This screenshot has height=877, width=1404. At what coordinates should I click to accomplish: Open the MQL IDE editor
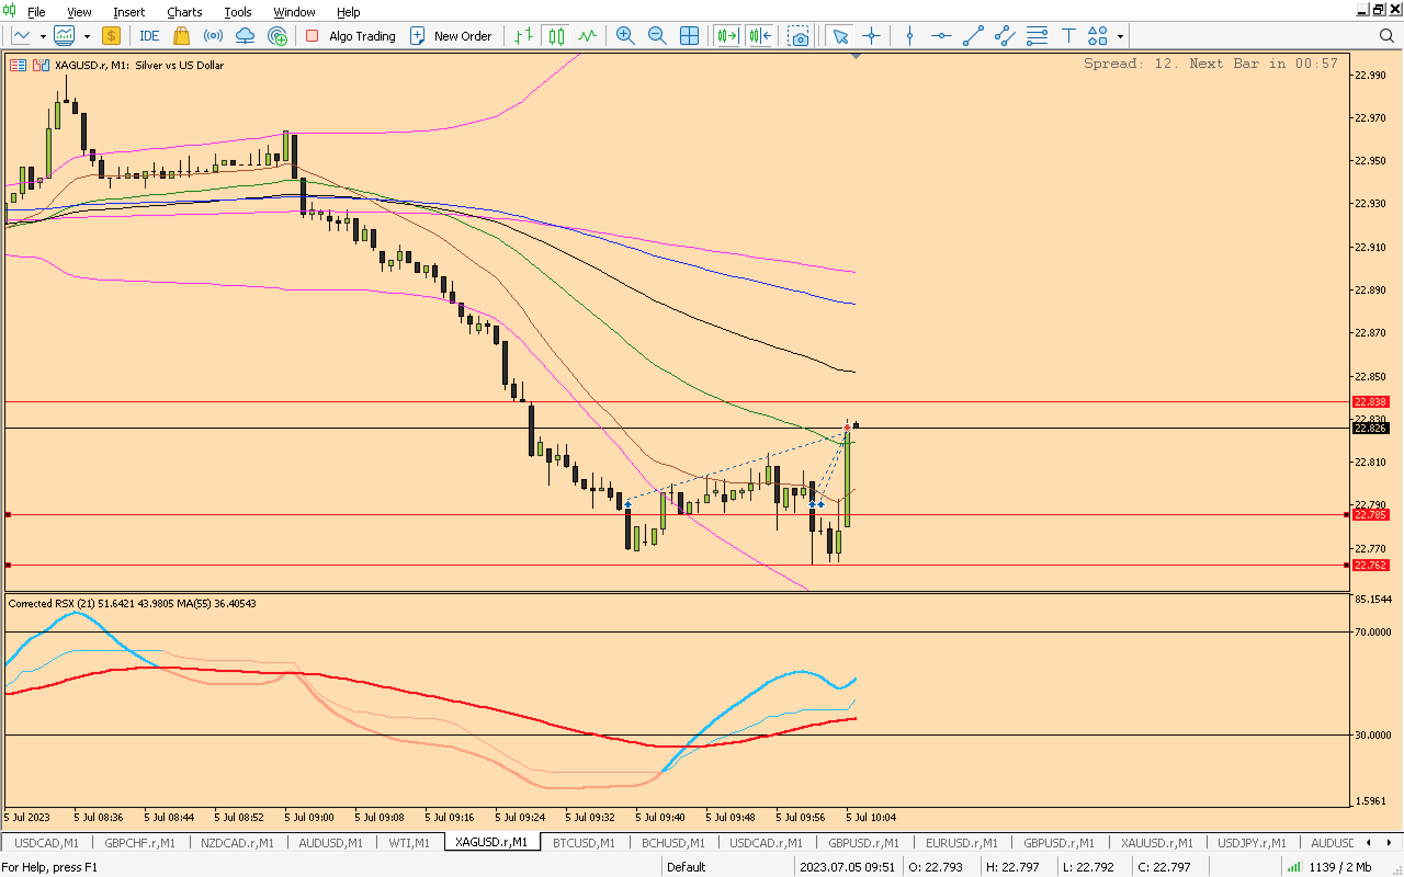pyautogui.click(x=149, y=36)
